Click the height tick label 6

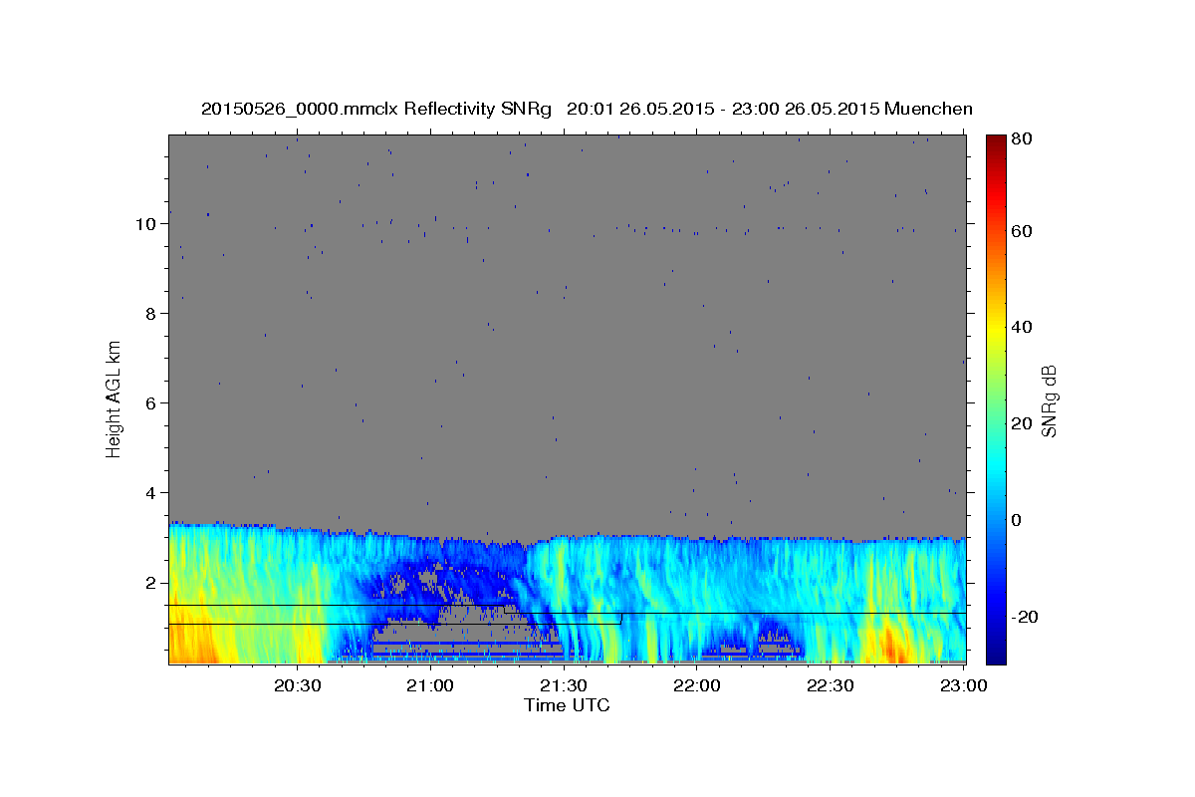pos(151,403)
